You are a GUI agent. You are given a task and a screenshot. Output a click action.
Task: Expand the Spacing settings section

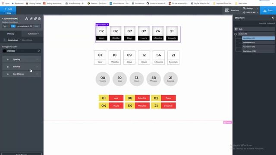(22, 59)
